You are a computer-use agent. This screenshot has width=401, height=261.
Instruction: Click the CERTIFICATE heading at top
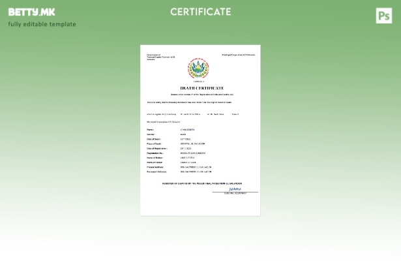pyautogui.click(x=200, y=12)
